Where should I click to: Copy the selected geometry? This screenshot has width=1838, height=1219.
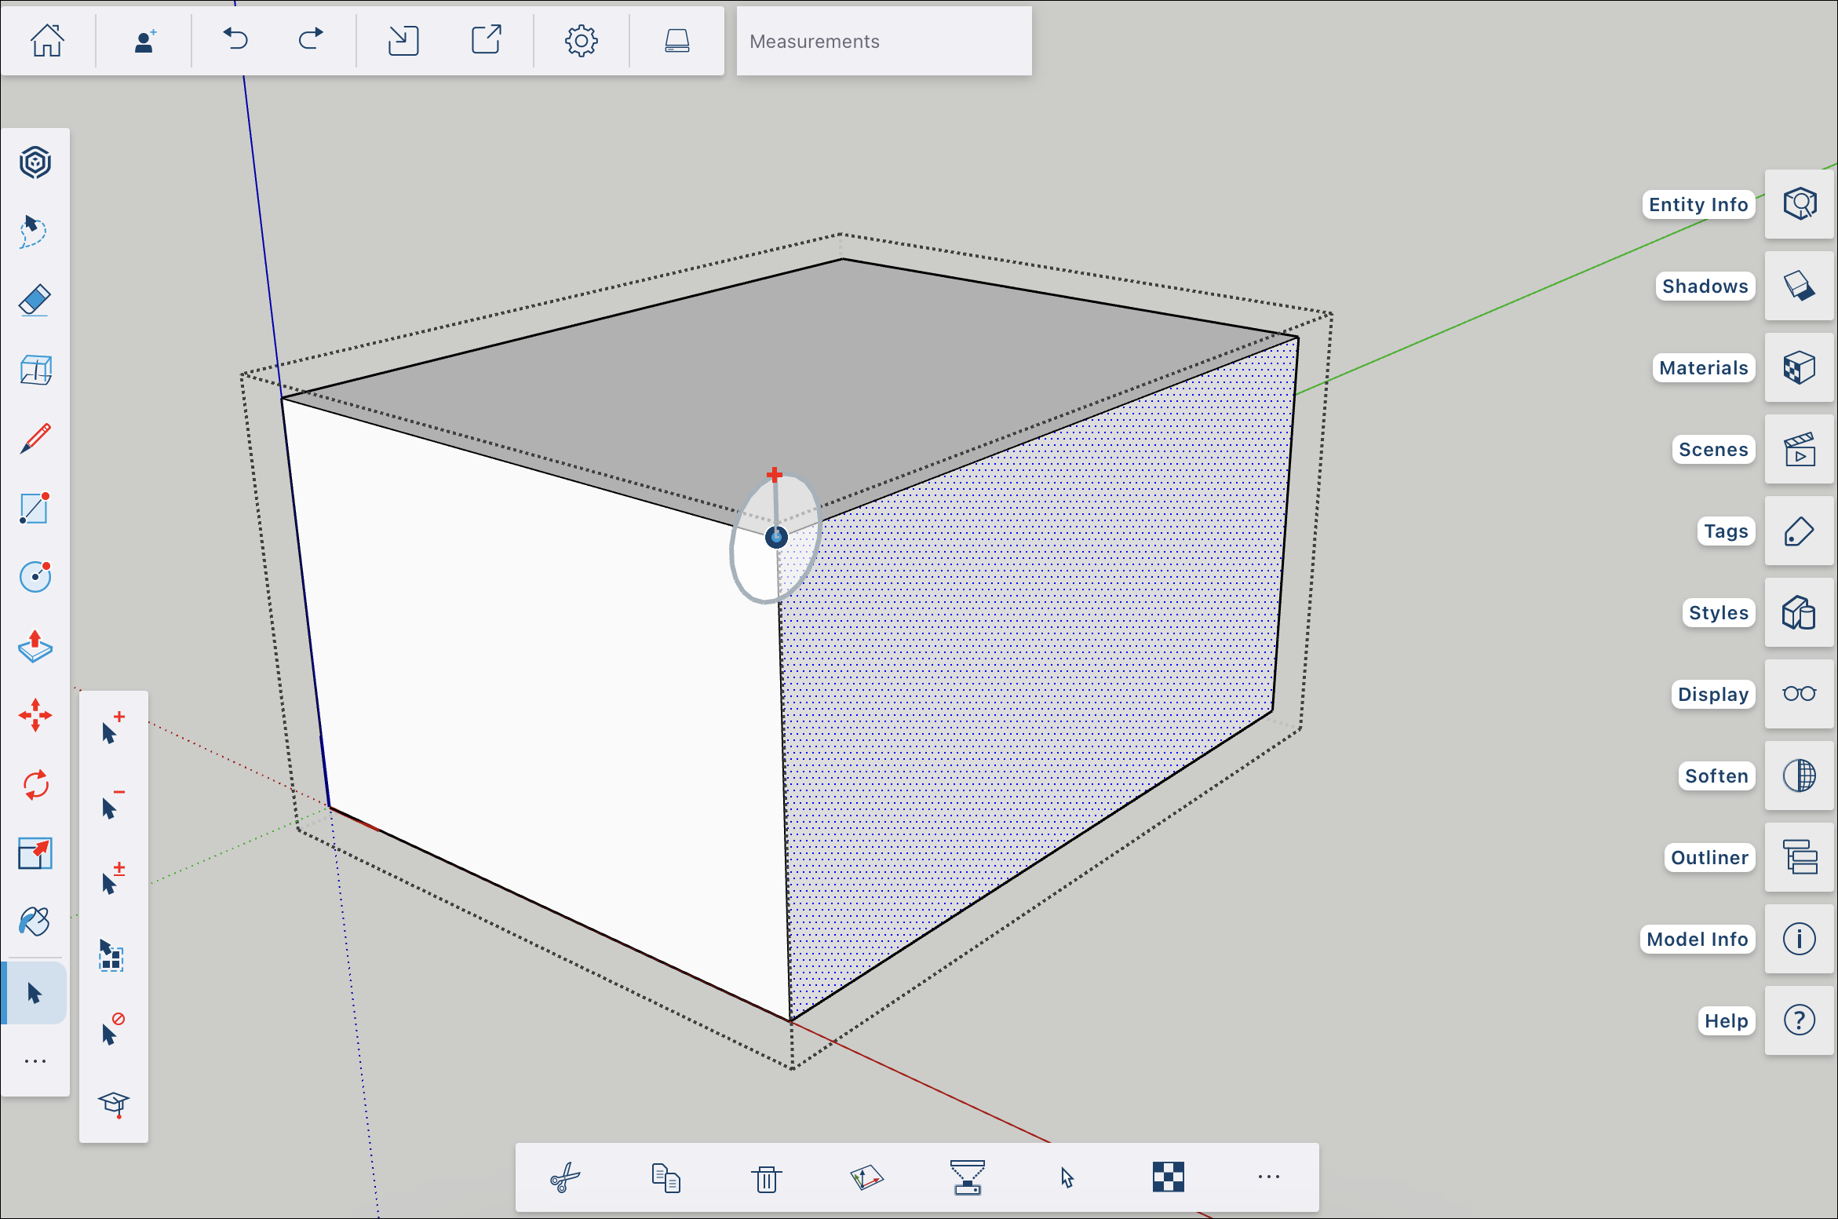[x=666, y=1177]
